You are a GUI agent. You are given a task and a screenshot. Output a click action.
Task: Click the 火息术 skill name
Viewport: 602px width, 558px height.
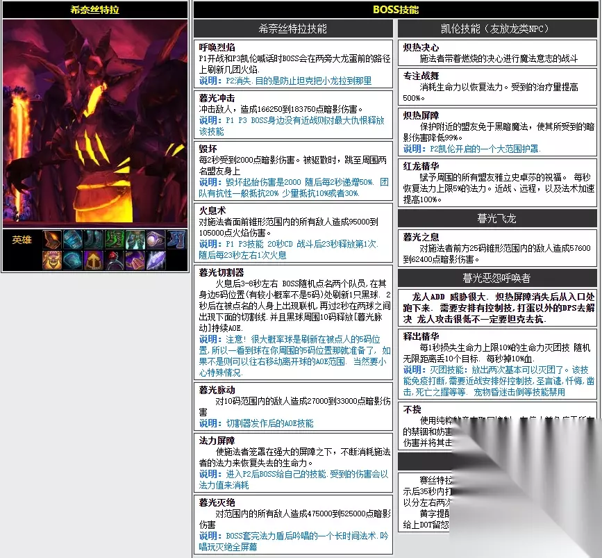[x=212, y=211]
